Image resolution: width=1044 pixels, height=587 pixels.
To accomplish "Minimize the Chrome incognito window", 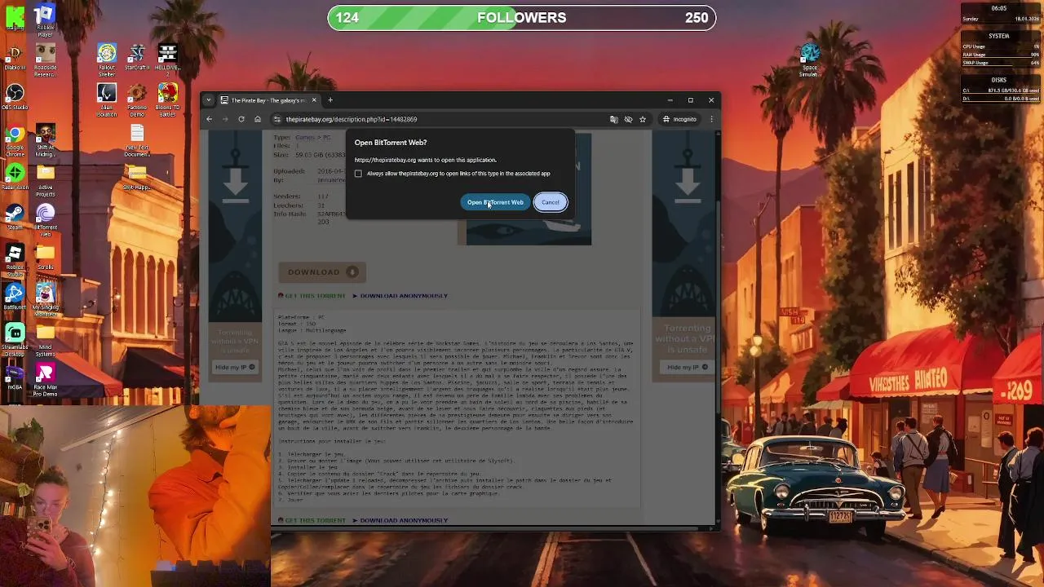I will [x=670, y=100].
